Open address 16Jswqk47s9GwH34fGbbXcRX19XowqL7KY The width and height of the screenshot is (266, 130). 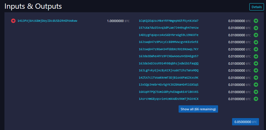coord(169,49)
